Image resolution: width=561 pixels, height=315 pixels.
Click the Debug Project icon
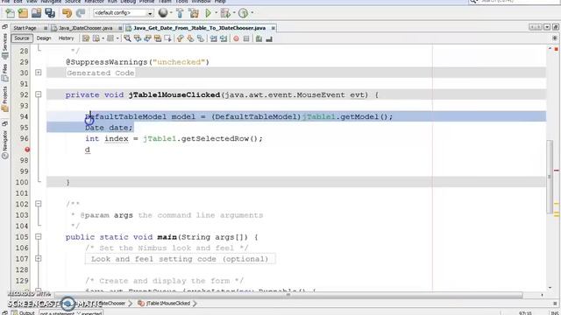[x=225, y=13]
